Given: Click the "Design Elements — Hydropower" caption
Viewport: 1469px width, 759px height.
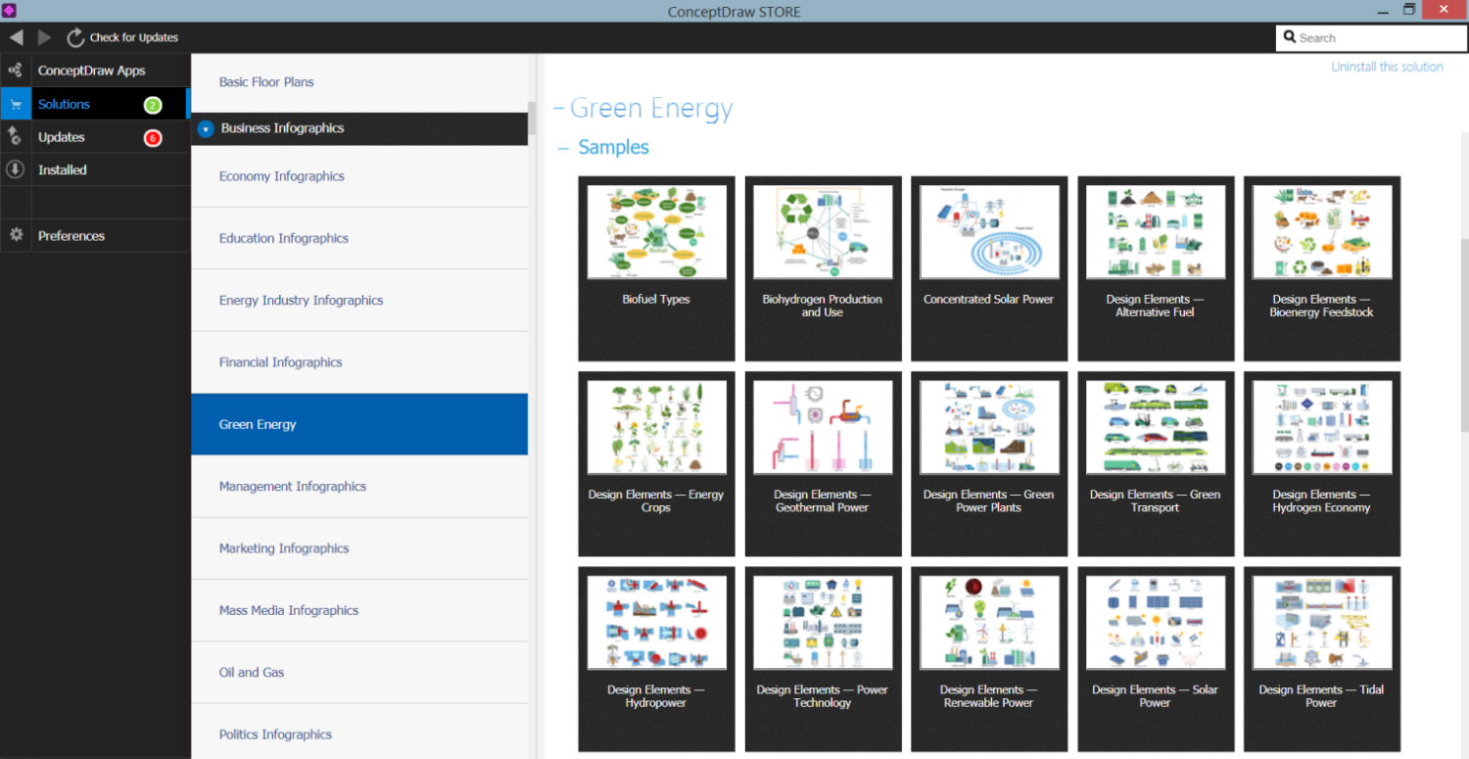Looking at the screenshot, I should tap(656, 696).
